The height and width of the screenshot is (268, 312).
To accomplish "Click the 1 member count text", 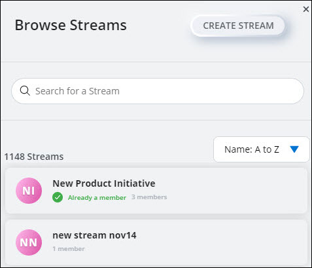I will pos(69,249).
